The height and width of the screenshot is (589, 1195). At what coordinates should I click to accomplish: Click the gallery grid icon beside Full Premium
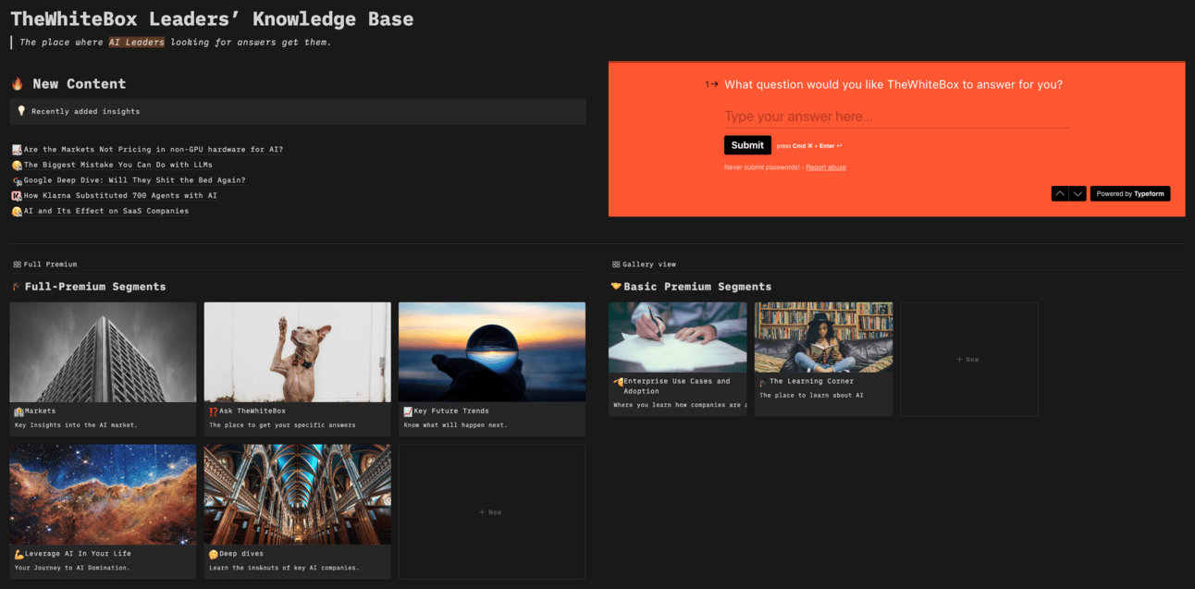18,264
